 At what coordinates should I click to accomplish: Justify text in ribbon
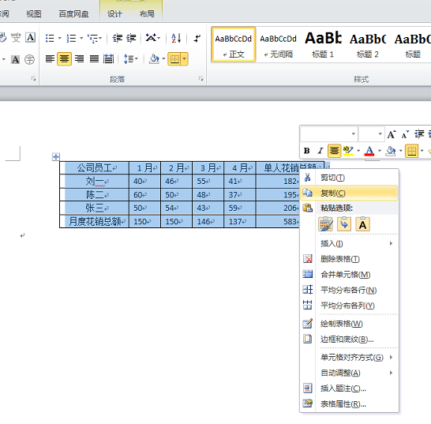(x=94, y=59)
